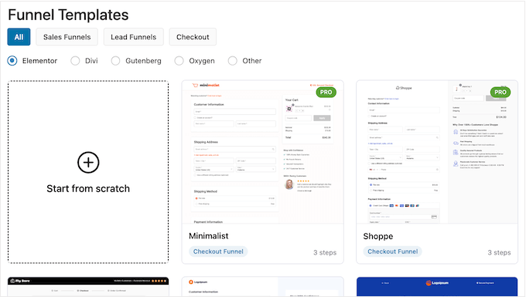Open the blue-header Logoipsum template thumbnail
The image size is (526, 297).
437,287
